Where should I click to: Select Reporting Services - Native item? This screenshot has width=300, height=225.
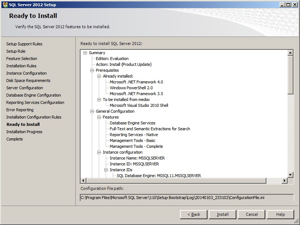tap(134, 135)
